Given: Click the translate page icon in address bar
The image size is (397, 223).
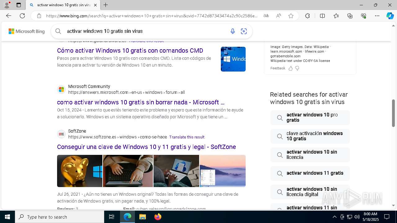Looking at the screenshot, I should 266,16.
